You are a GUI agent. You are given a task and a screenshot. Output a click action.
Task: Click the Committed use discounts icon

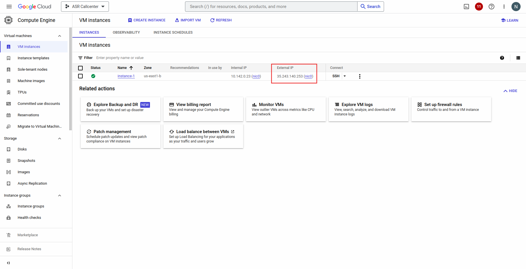[x=9, y=104]
